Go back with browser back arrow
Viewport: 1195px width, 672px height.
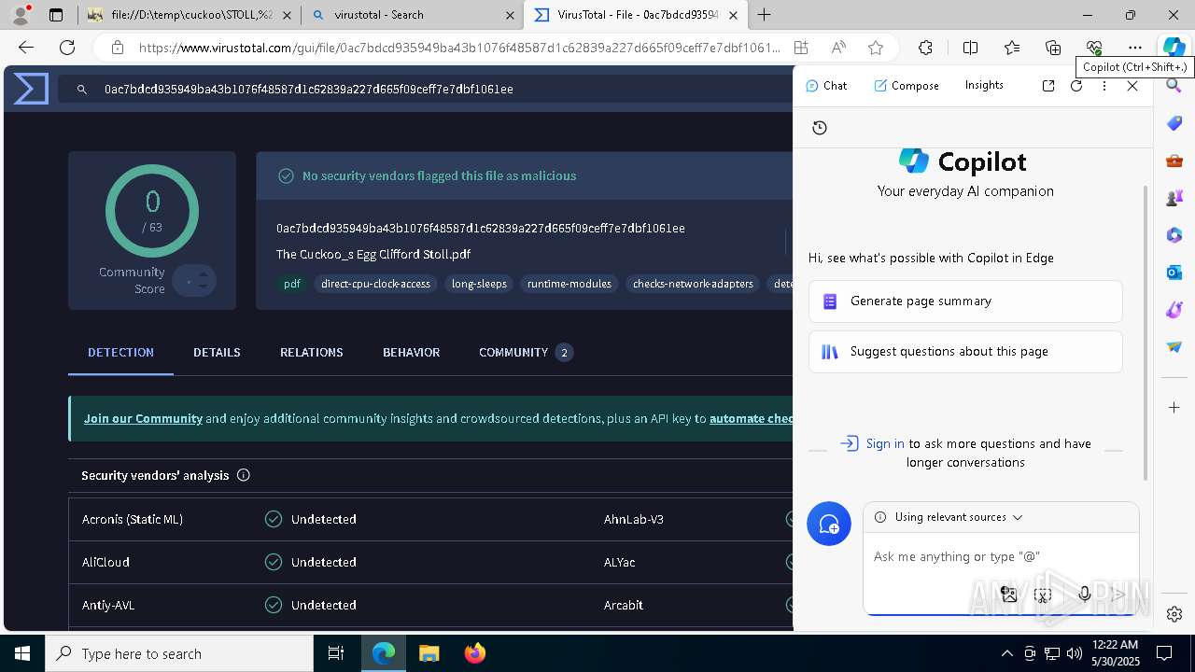coord(26,48)
